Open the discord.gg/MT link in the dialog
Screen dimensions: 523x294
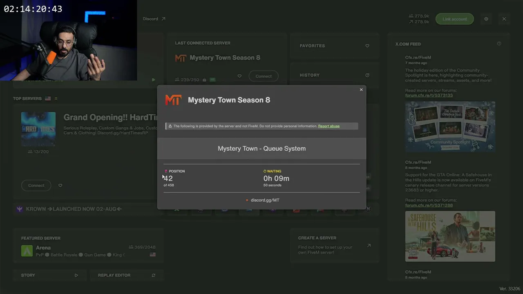pos(265,200)
